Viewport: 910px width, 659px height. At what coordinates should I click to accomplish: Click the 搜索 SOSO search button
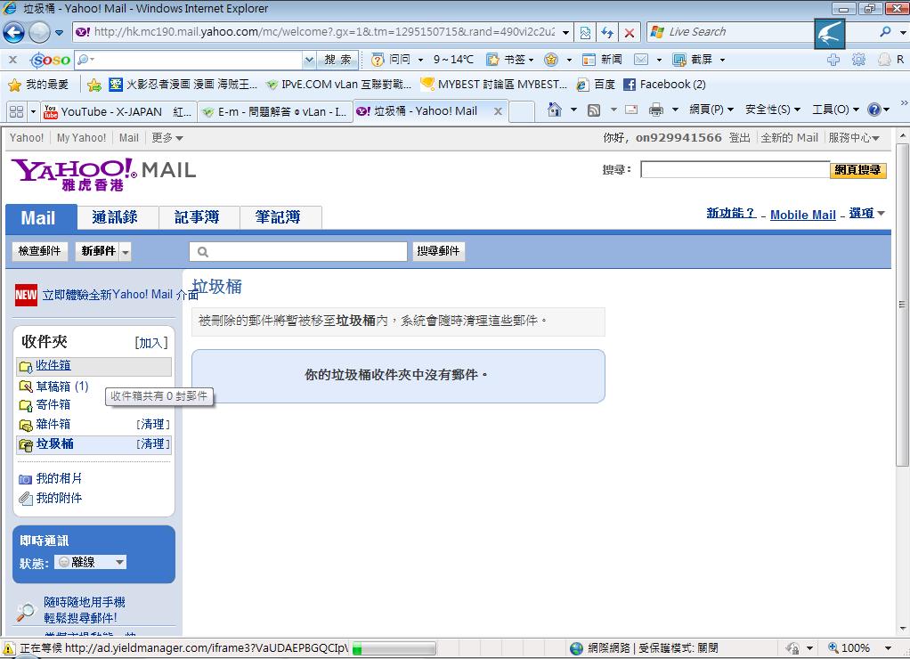[x=337, y=60]
